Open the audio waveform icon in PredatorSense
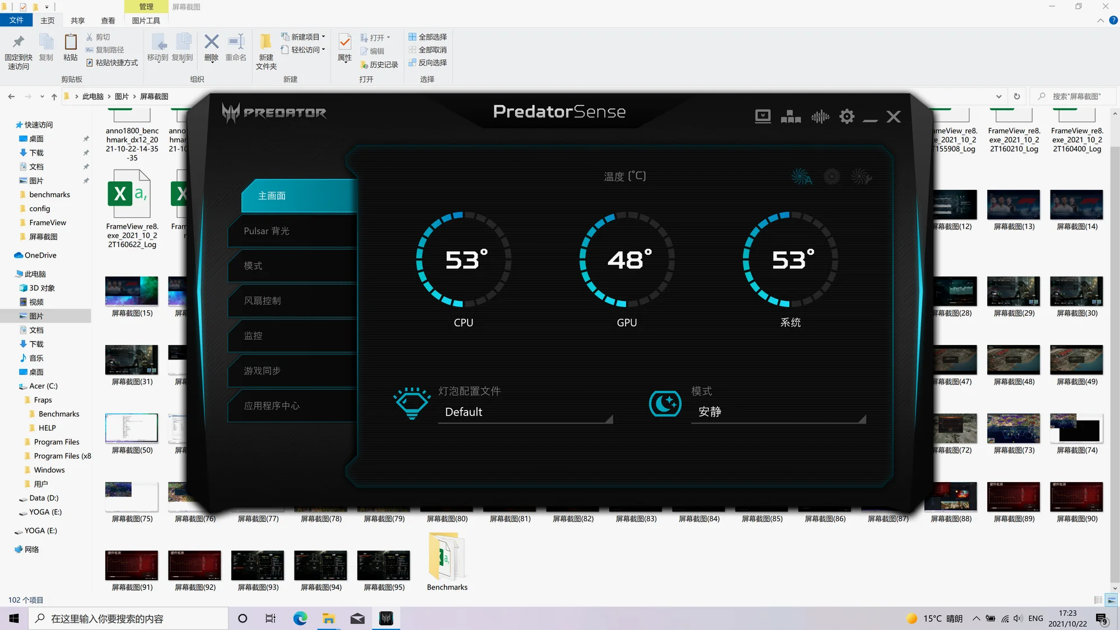This screenshot has height=630, width=1120. (x=820, y=116)
